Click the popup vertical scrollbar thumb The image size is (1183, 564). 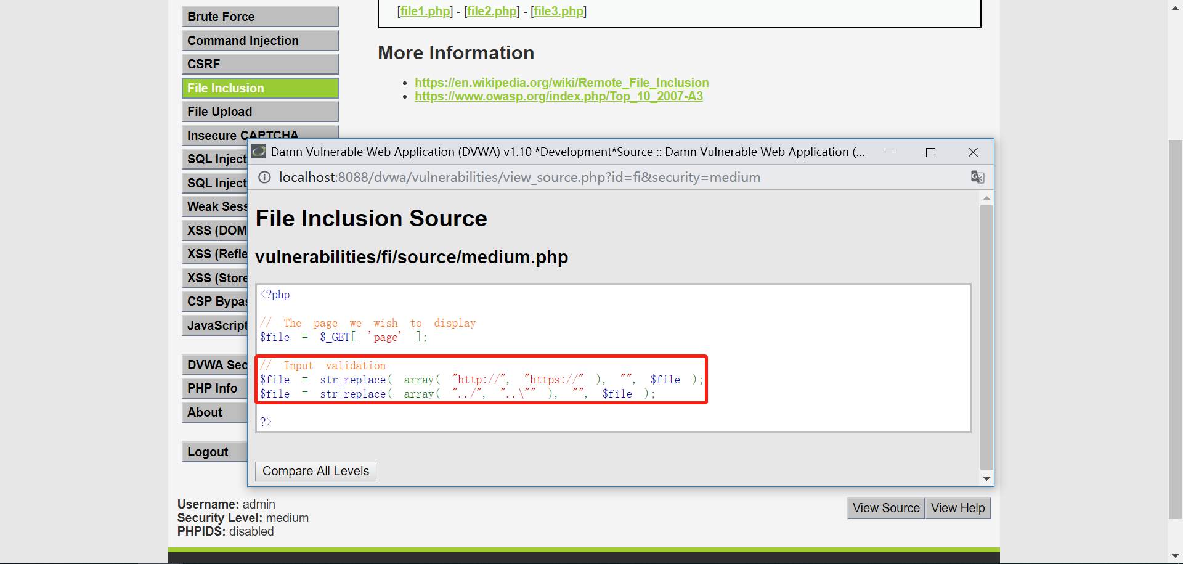(x=986, y=337)
